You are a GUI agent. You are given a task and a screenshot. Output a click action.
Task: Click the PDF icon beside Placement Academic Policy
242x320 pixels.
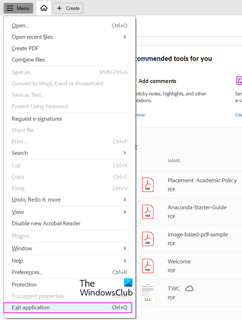point(148,184)
